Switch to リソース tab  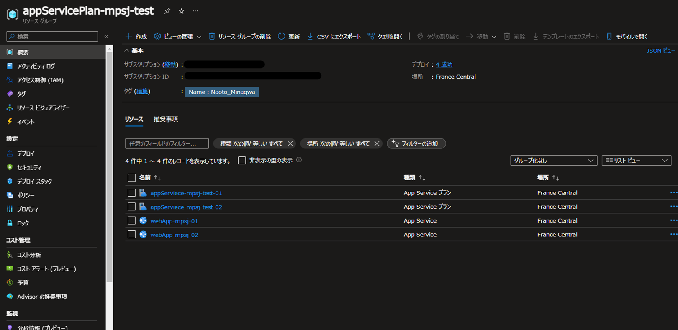[x=134, y=119]
